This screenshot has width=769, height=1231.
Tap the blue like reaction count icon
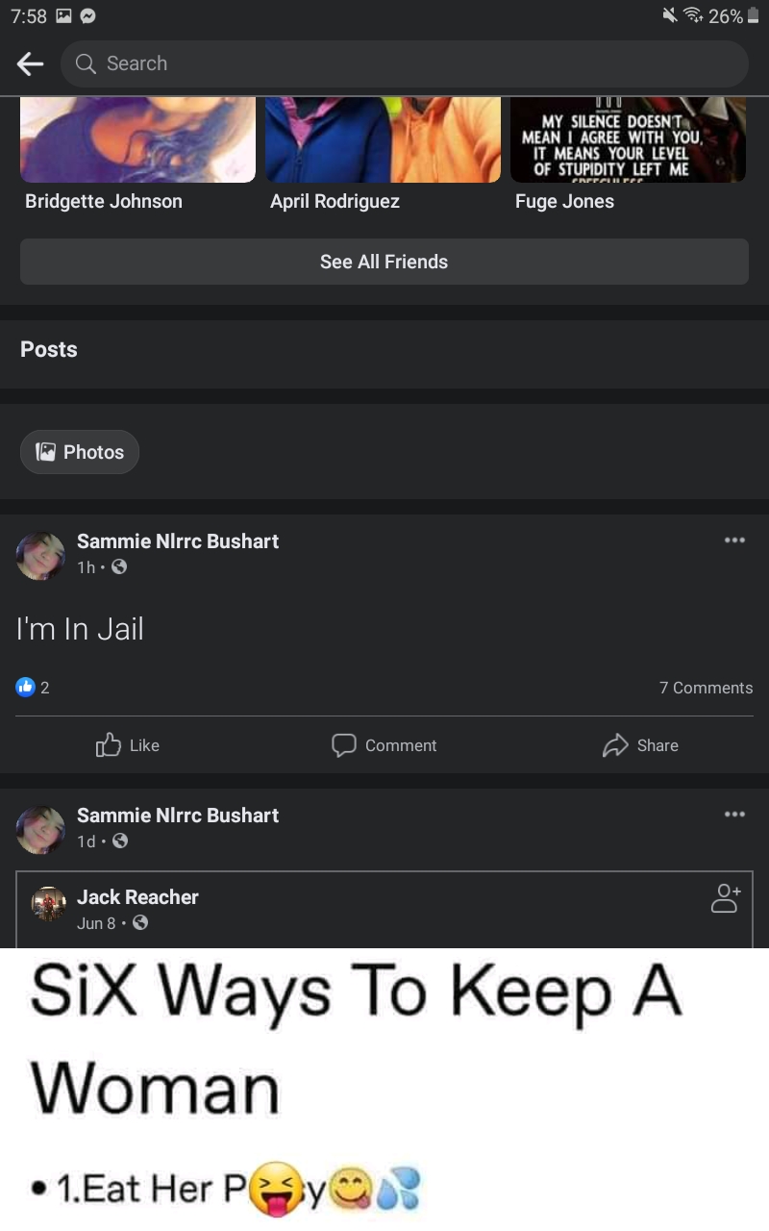point(26,687)
